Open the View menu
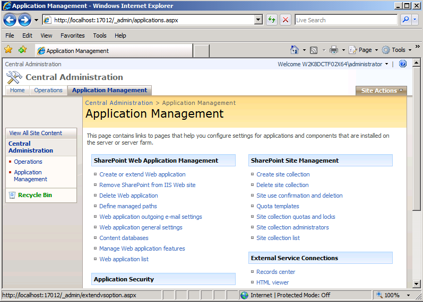Screen dimensions: 423x302 point(46,35)
